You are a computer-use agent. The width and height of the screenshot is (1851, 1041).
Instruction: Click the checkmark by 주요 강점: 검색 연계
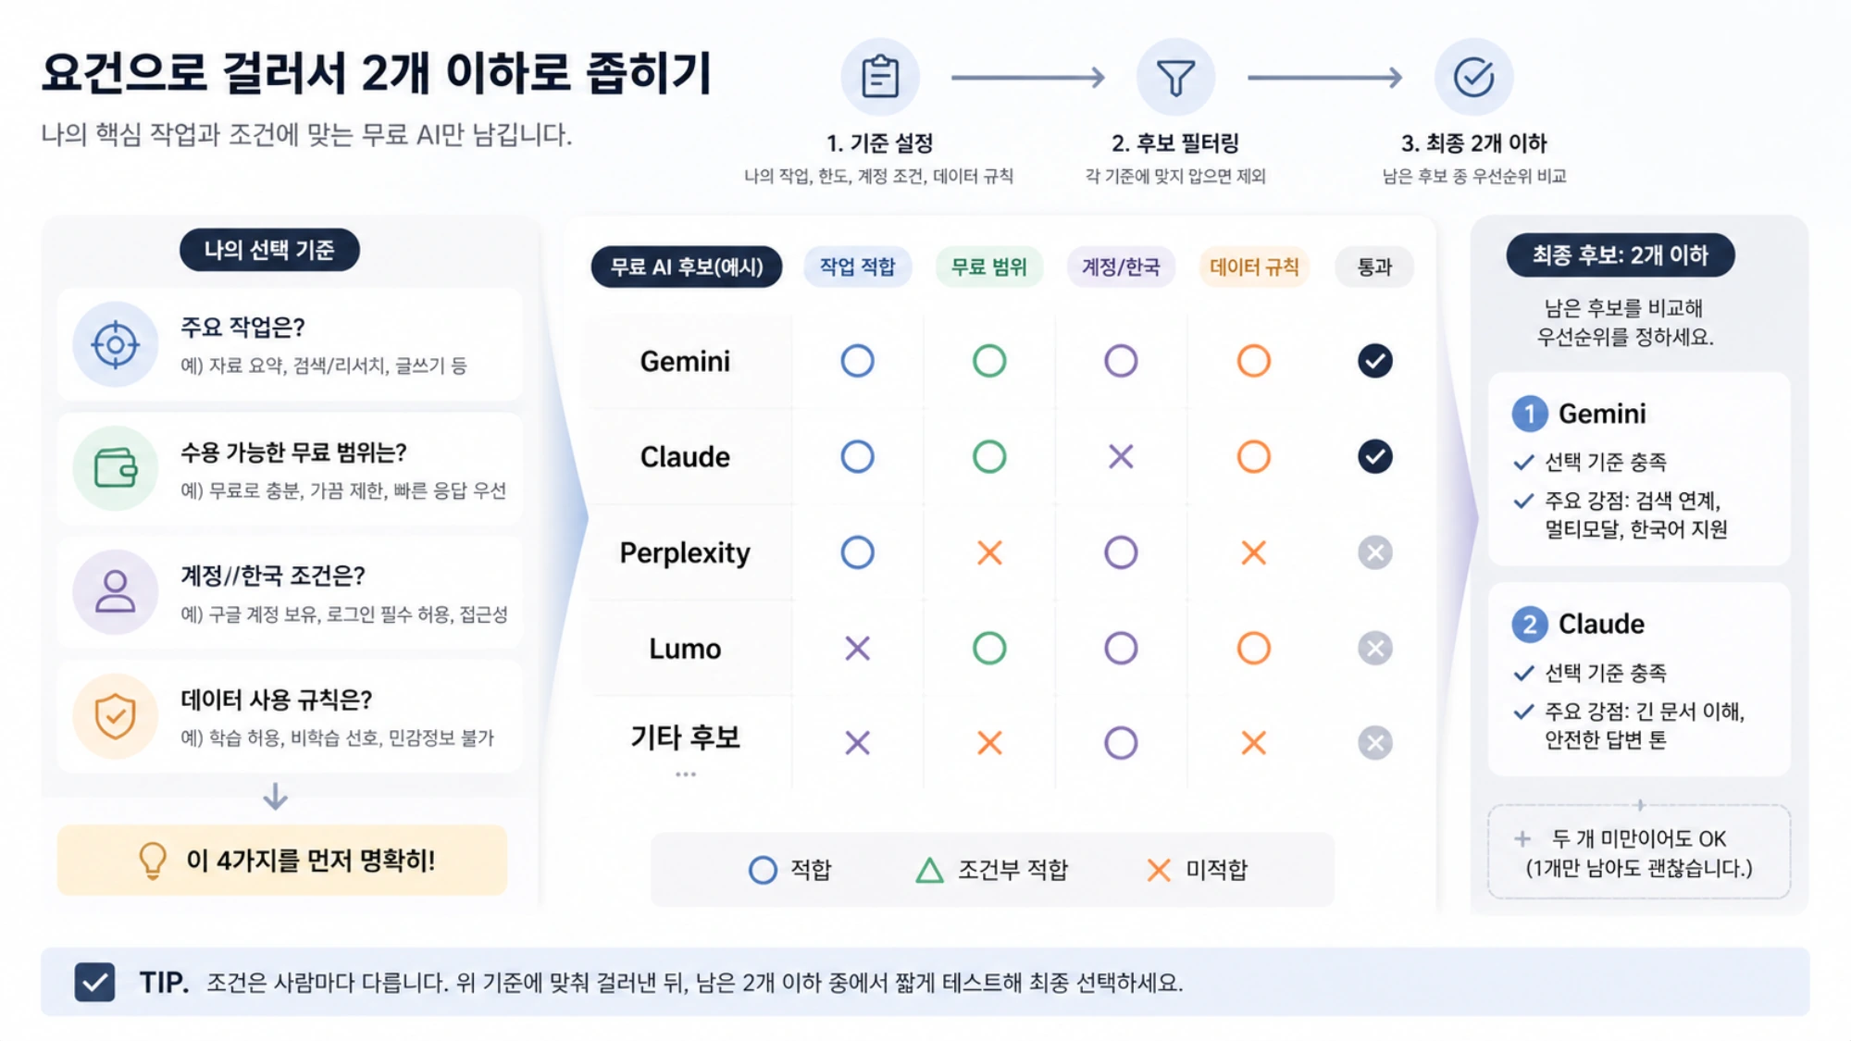click(1523, 502)
